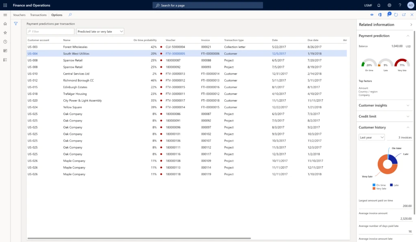Open the notifications bell icon

pos(378,5)
